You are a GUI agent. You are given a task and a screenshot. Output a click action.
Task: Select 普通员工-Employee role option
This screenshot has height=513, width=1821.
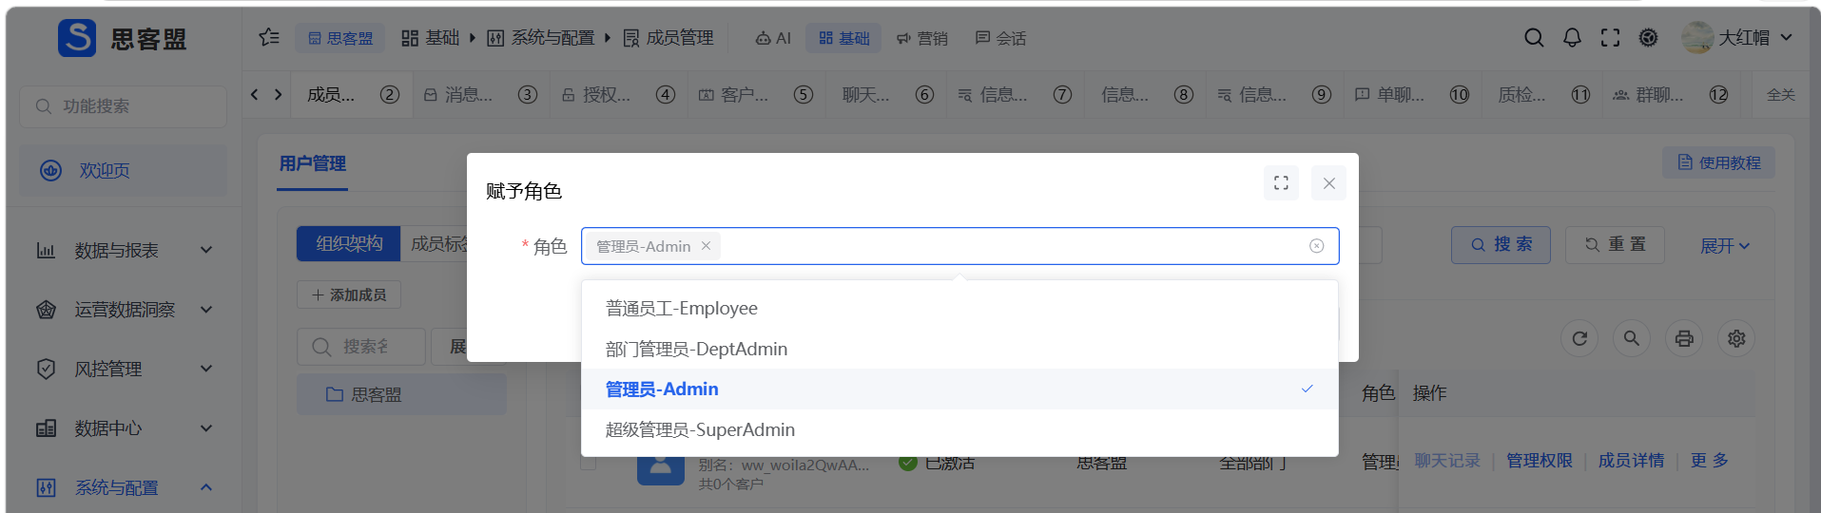click(959, 308)
